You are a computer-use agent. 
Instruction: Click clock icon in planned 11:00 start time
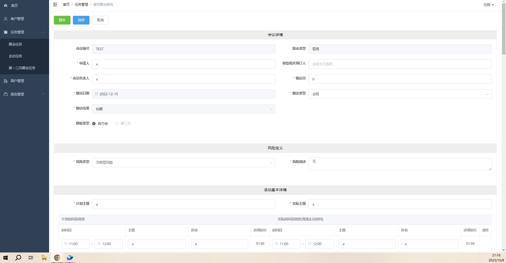(66, 244)
